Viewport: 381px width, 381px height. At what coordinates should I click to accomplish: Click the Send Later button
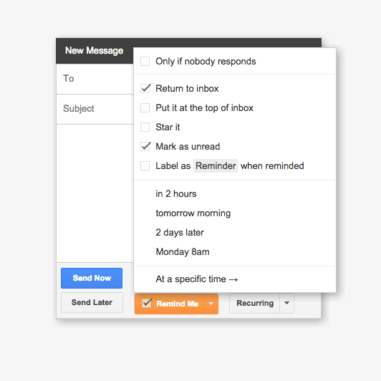(92, 302)
